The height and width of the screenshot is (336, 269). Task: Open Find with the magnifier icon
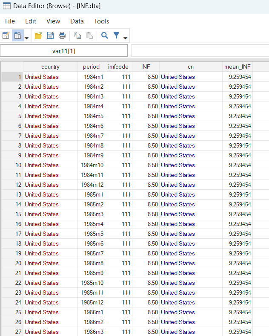coord(105,36)
